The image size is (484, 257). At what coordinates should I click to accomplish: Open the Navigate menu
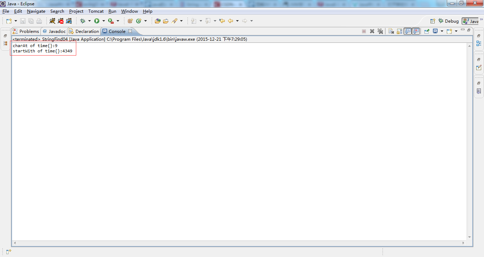pos(36,11)
